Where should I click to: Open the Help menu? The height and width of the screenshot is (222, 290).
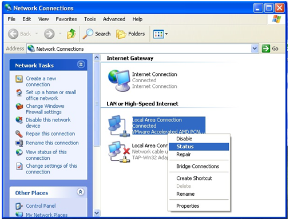137,19
